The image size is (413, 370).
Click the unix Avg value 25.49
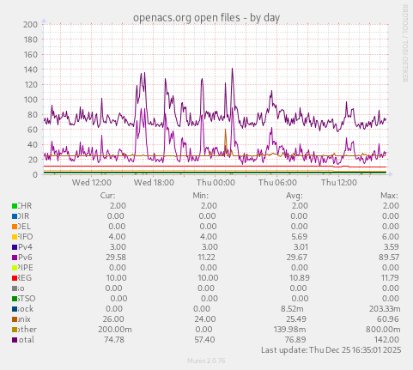pyautogui.click(x=296, y=319)
